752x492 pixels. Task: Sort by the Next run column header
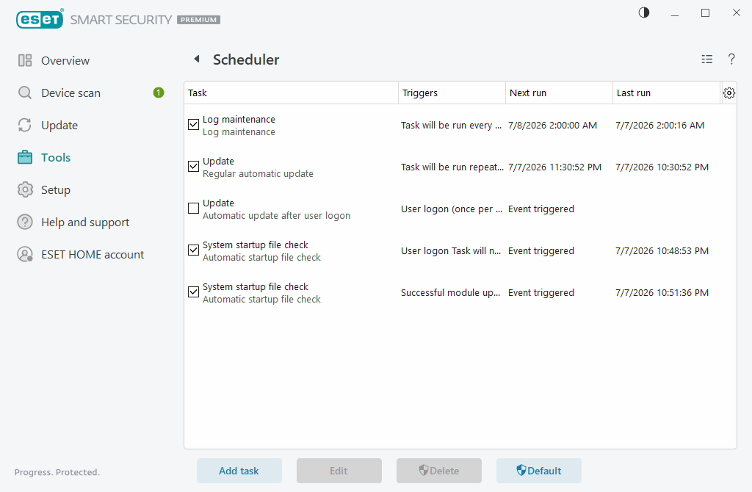559,93
